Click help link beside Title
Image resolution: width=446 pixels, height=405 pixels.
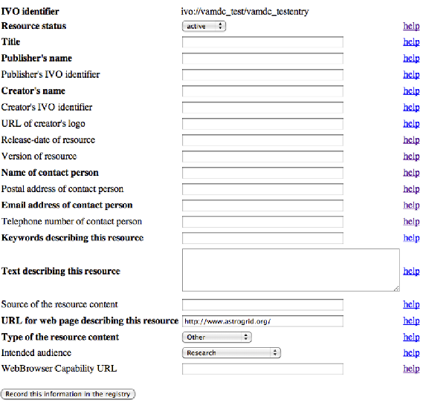[411, 42]
